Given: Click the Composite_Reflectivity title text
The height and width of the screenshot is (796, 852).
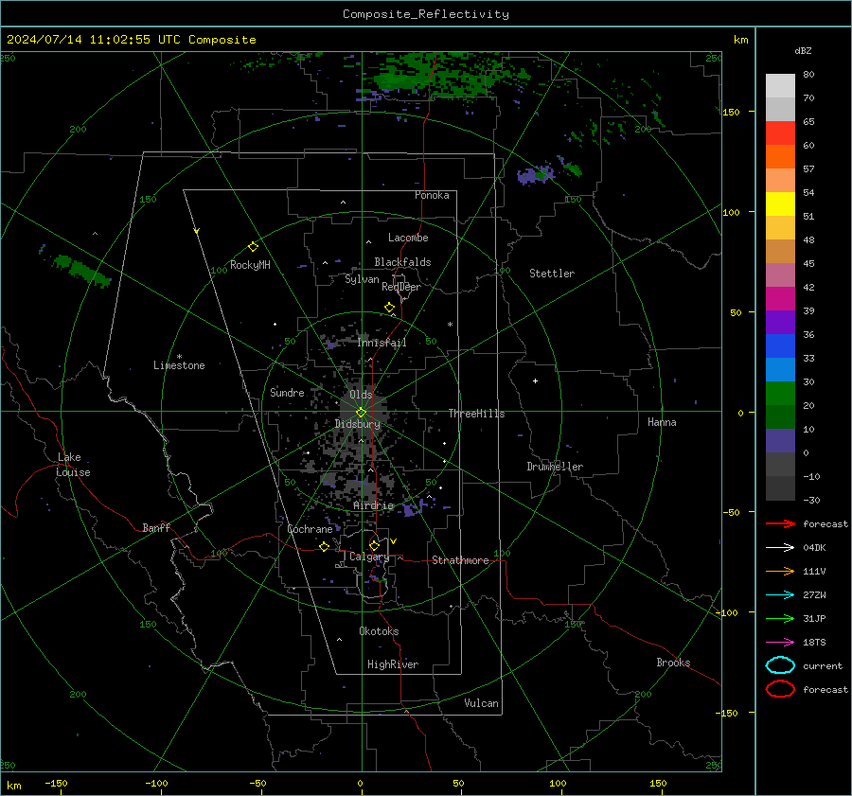Looking at the screenshot, I should (x=425, y=14).
